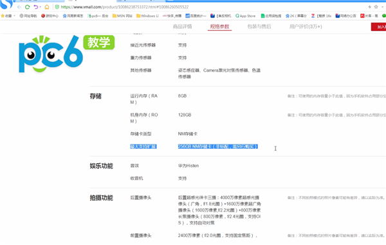This screenshot has height=245, width=386.
Task: Click the 存储 section heading
Action: point(95,96)
